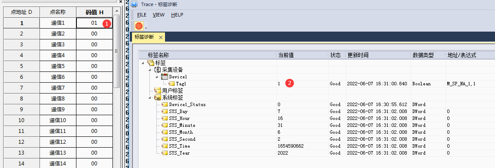Click the SYS_Time tag icon
The height and width of the screenshot is (168, 495).
pos(165,146)
